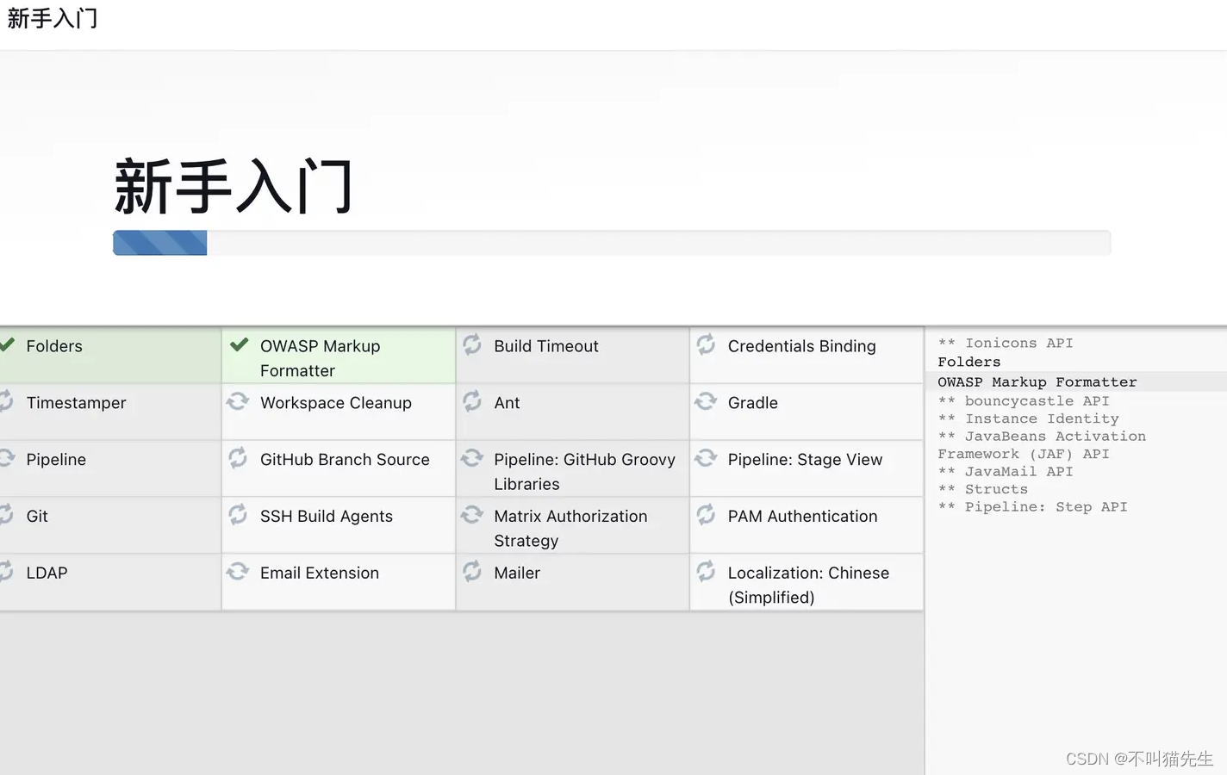
Task: Click the large 新手入门 heading
Action: (234, 186)
